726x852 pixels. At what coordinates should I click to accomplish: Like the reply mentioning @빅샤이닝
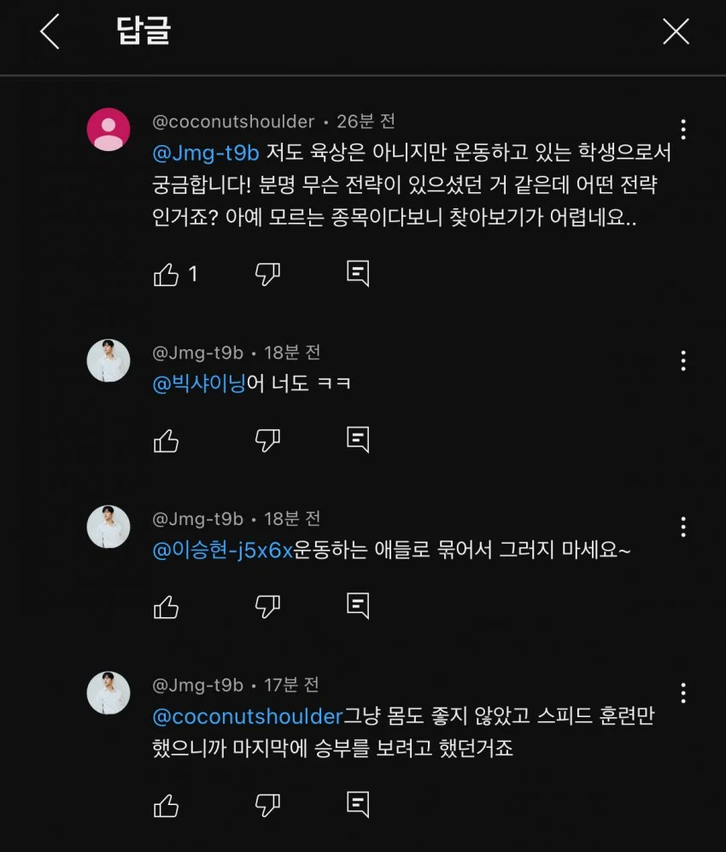click(x=166, y=441)
